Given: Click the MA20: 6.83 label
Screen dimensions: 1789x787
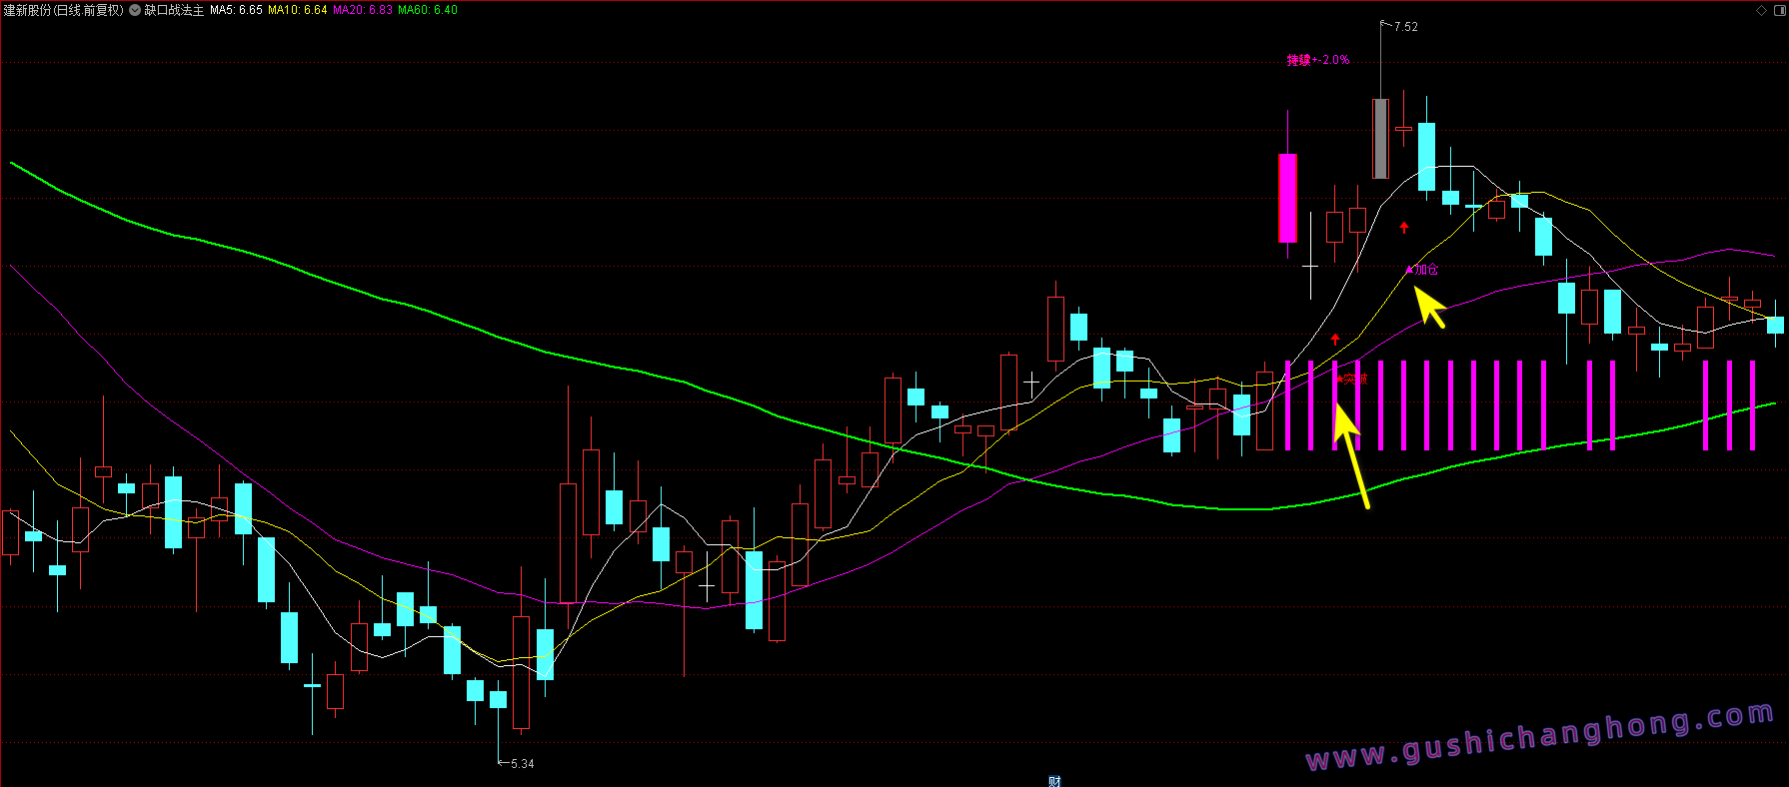Looking at the screenshot, I should [x=363, y=10].
